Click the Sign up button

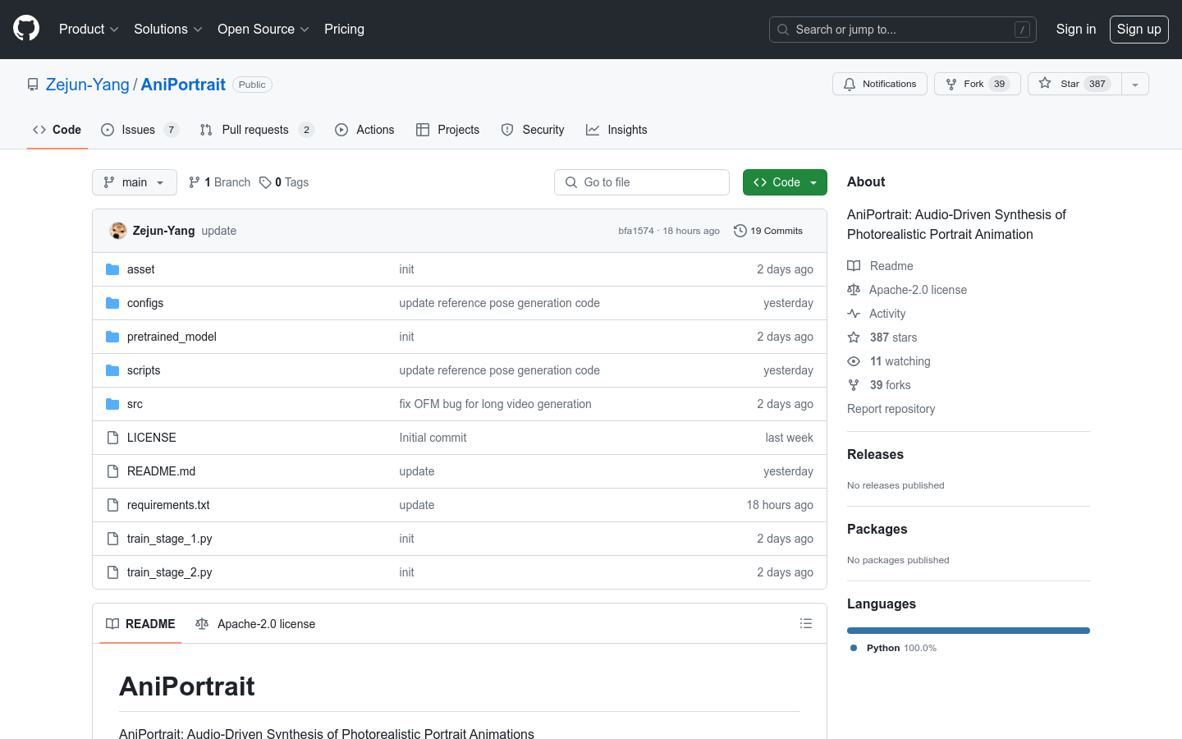1138,29
